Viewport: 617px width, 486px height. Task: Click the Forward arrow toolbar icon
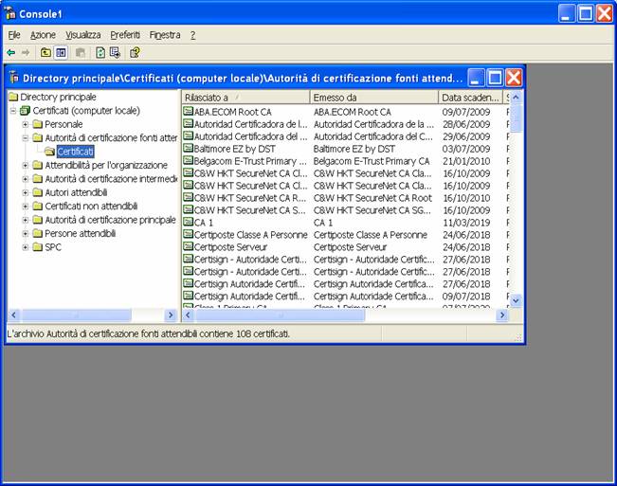[26, 52]
